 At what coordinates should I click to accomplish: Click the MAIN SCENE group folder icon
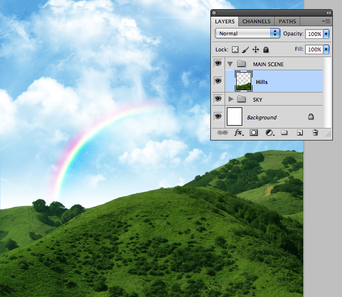pyautogui.click(x=242, y=64)
